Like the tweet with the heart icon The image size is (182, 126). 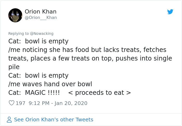[x=11, y=103]
